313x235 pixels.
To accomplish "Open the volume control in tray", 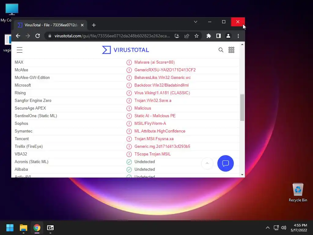I will click(x=283, y=228).
